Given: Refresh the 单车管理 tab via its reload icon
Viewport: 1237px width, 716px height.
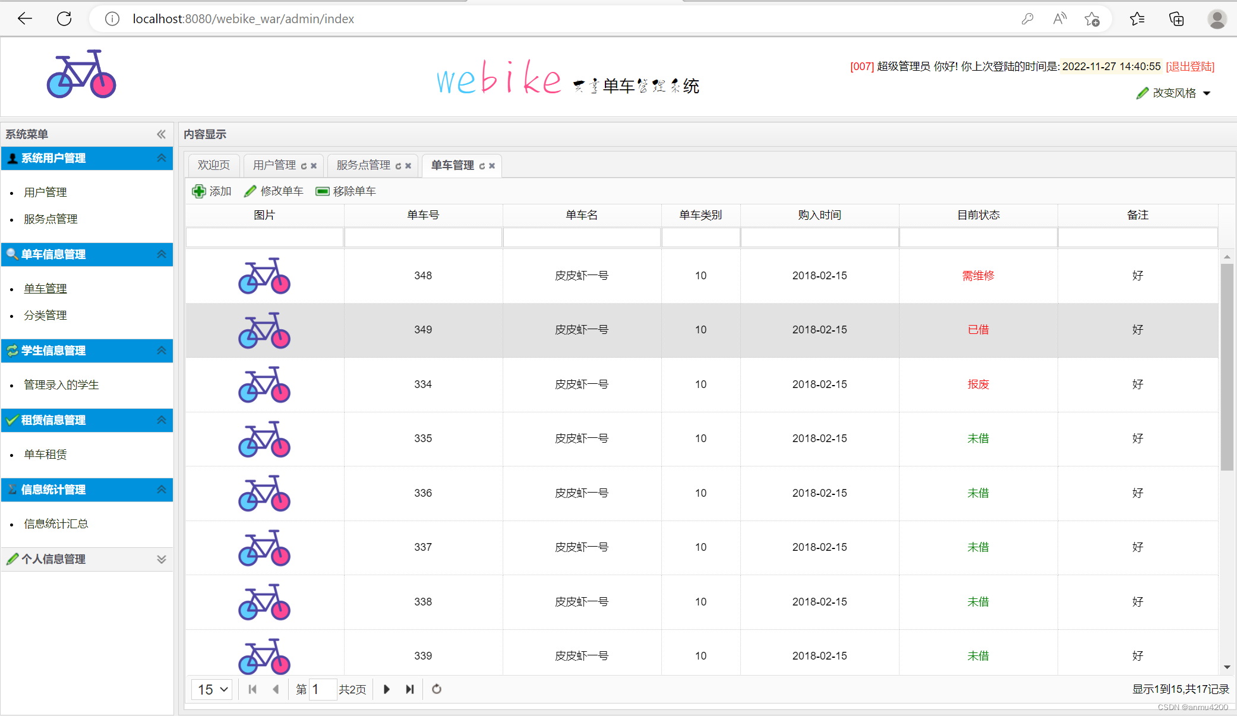Looking at the screenshot, I should (x=481, y=166).
